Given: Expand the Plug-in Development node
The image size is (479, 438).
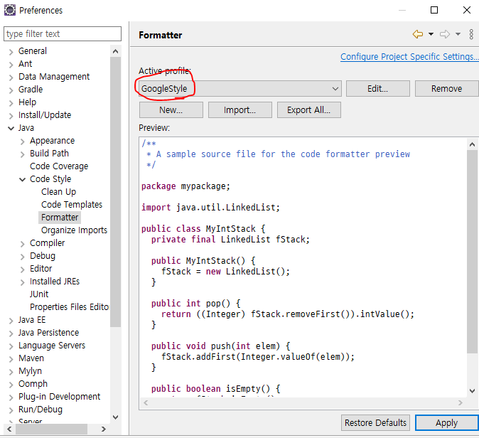Looking at the screenshot, I should (11, 397).
